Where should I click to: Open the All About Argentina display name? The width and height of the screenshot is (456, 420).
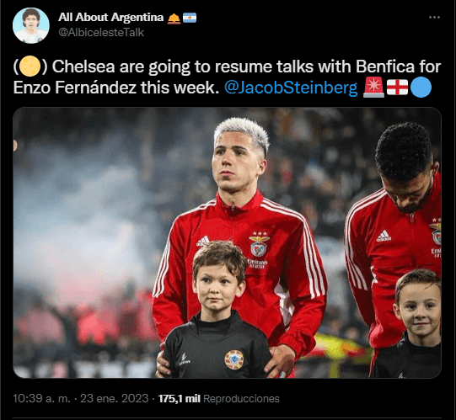[110, 18]
